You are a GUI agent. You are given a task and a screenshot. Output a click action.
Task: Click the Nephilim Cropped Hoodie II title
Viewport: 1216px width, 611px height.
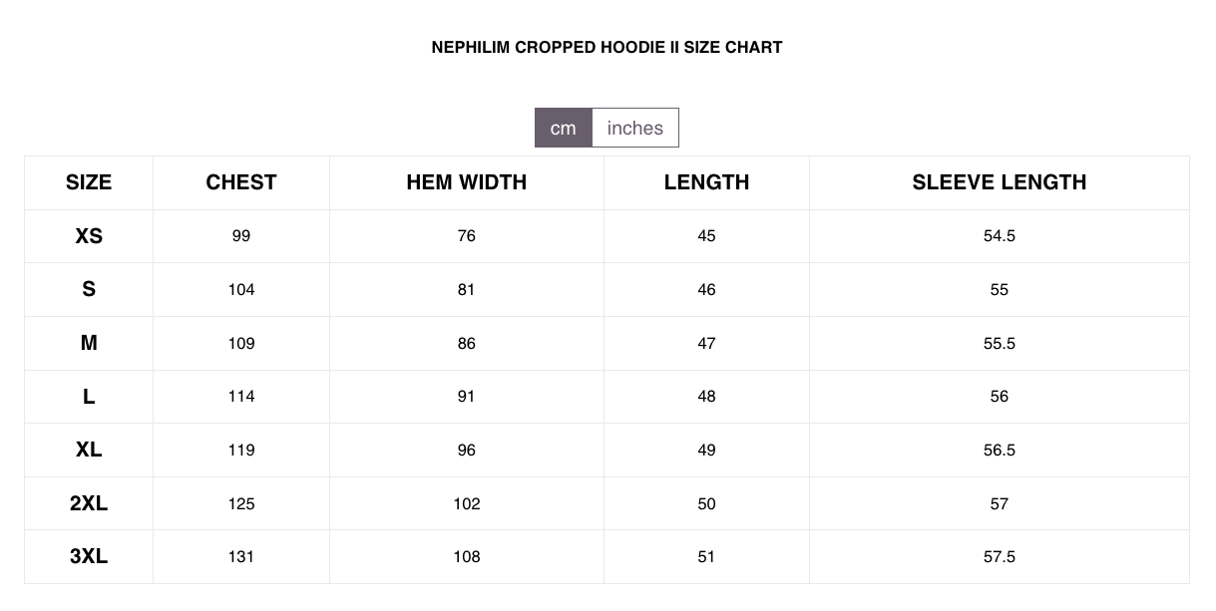point(607,47)
